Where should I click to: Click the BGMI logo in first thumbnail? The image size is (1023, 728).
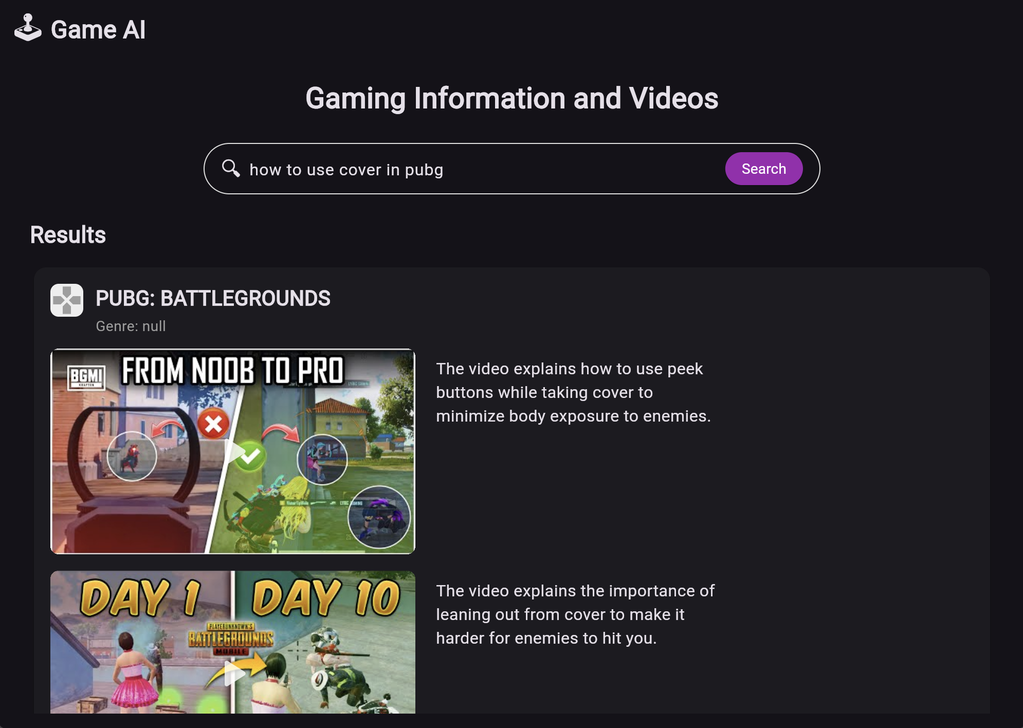[x=86, y=377]
